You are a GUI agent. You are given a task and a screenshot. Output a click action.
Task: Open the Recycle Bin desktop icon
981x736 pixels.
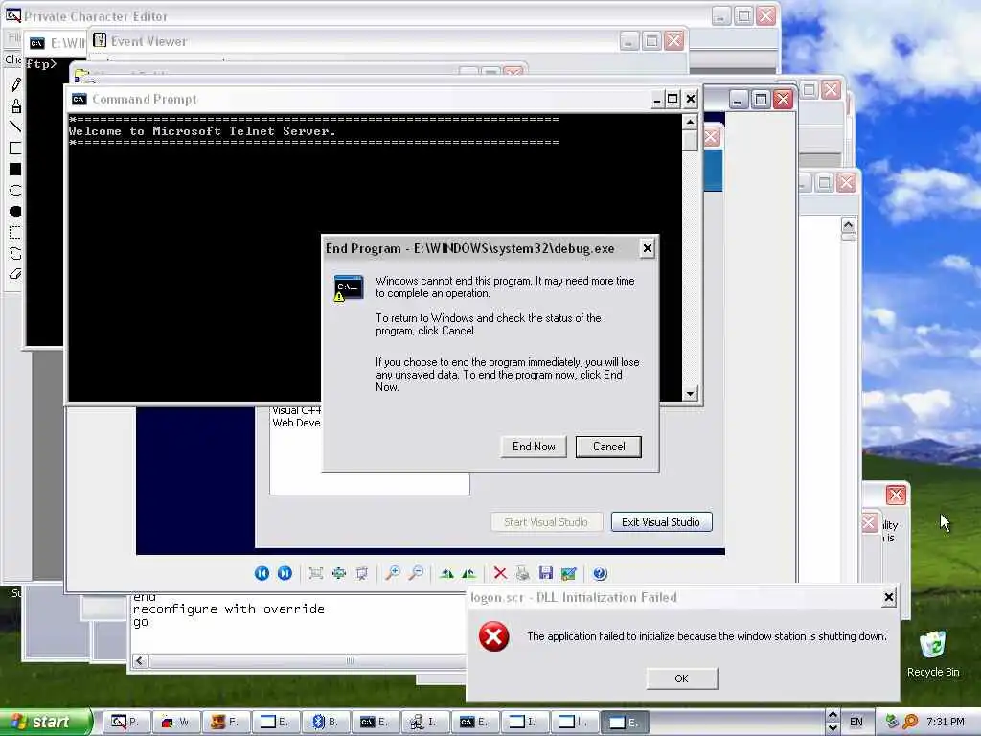point(933,654)
